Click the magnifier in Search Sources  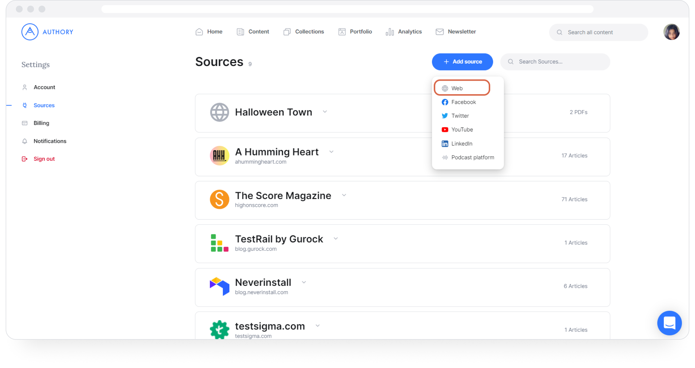tap(511, 62)
